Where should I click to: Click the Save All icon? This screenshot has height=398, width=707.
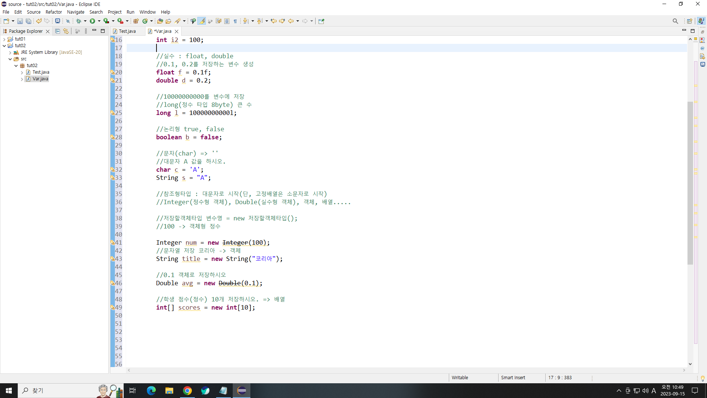pos(28,21)
